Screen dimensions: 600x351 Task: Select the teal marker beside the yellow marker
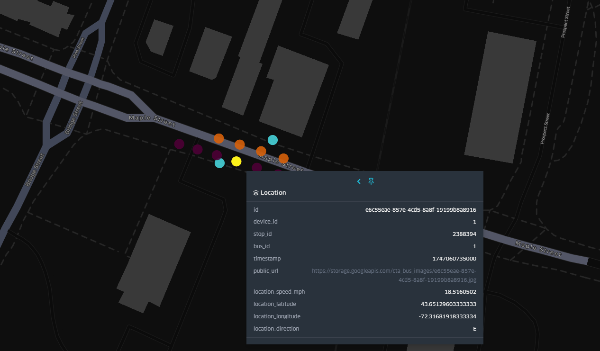(219, 162)
